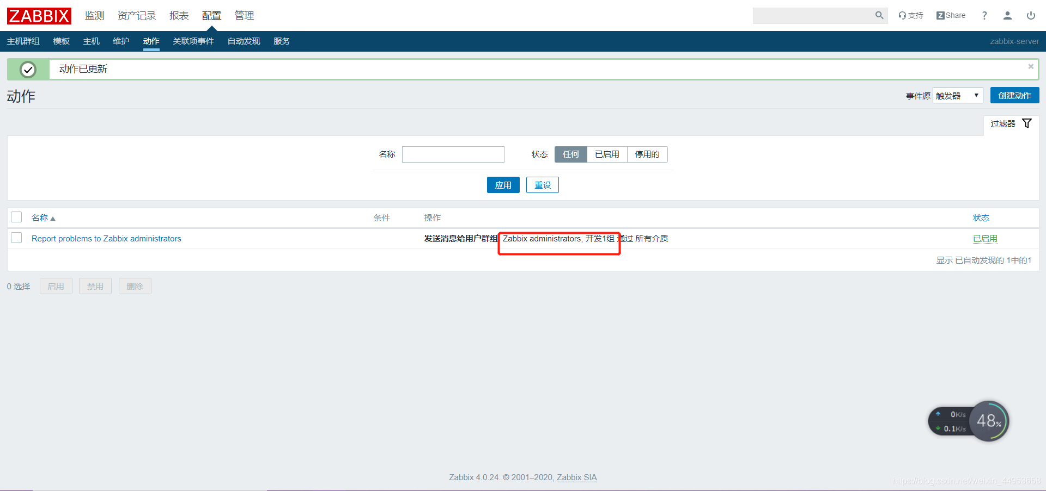
Task: Go to 动作 submenu
Action: [x=151, y=41]
